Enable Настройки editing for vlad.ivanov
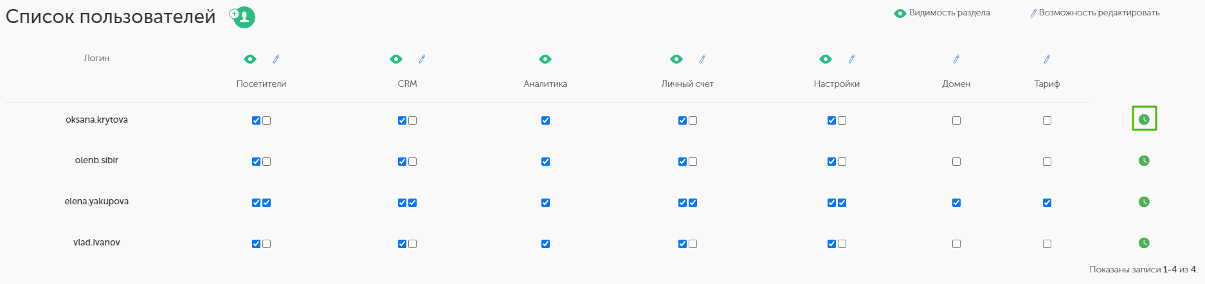1205x284 pixels. (x=842, y=244)
